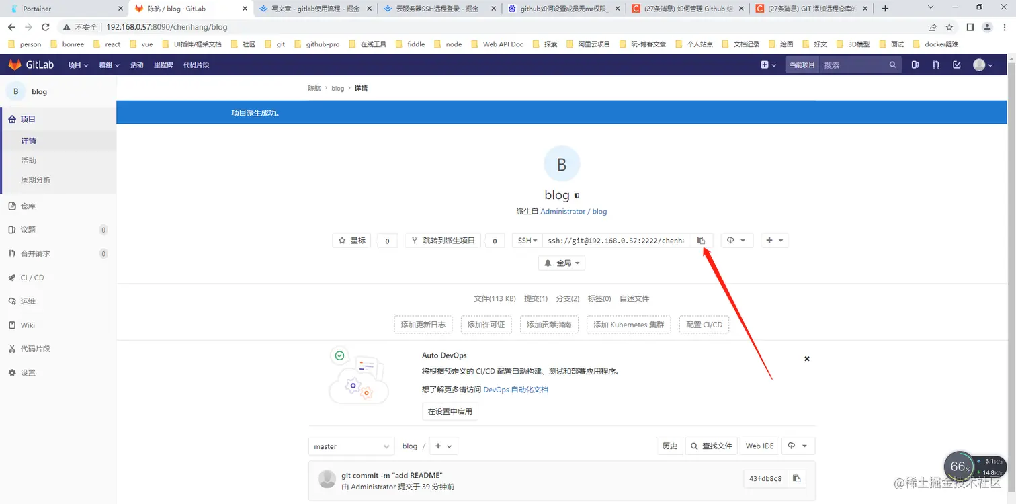Viewport: 1016px width, 504px height.
Task: Click the 历史 history button
Action: point(669,446)
